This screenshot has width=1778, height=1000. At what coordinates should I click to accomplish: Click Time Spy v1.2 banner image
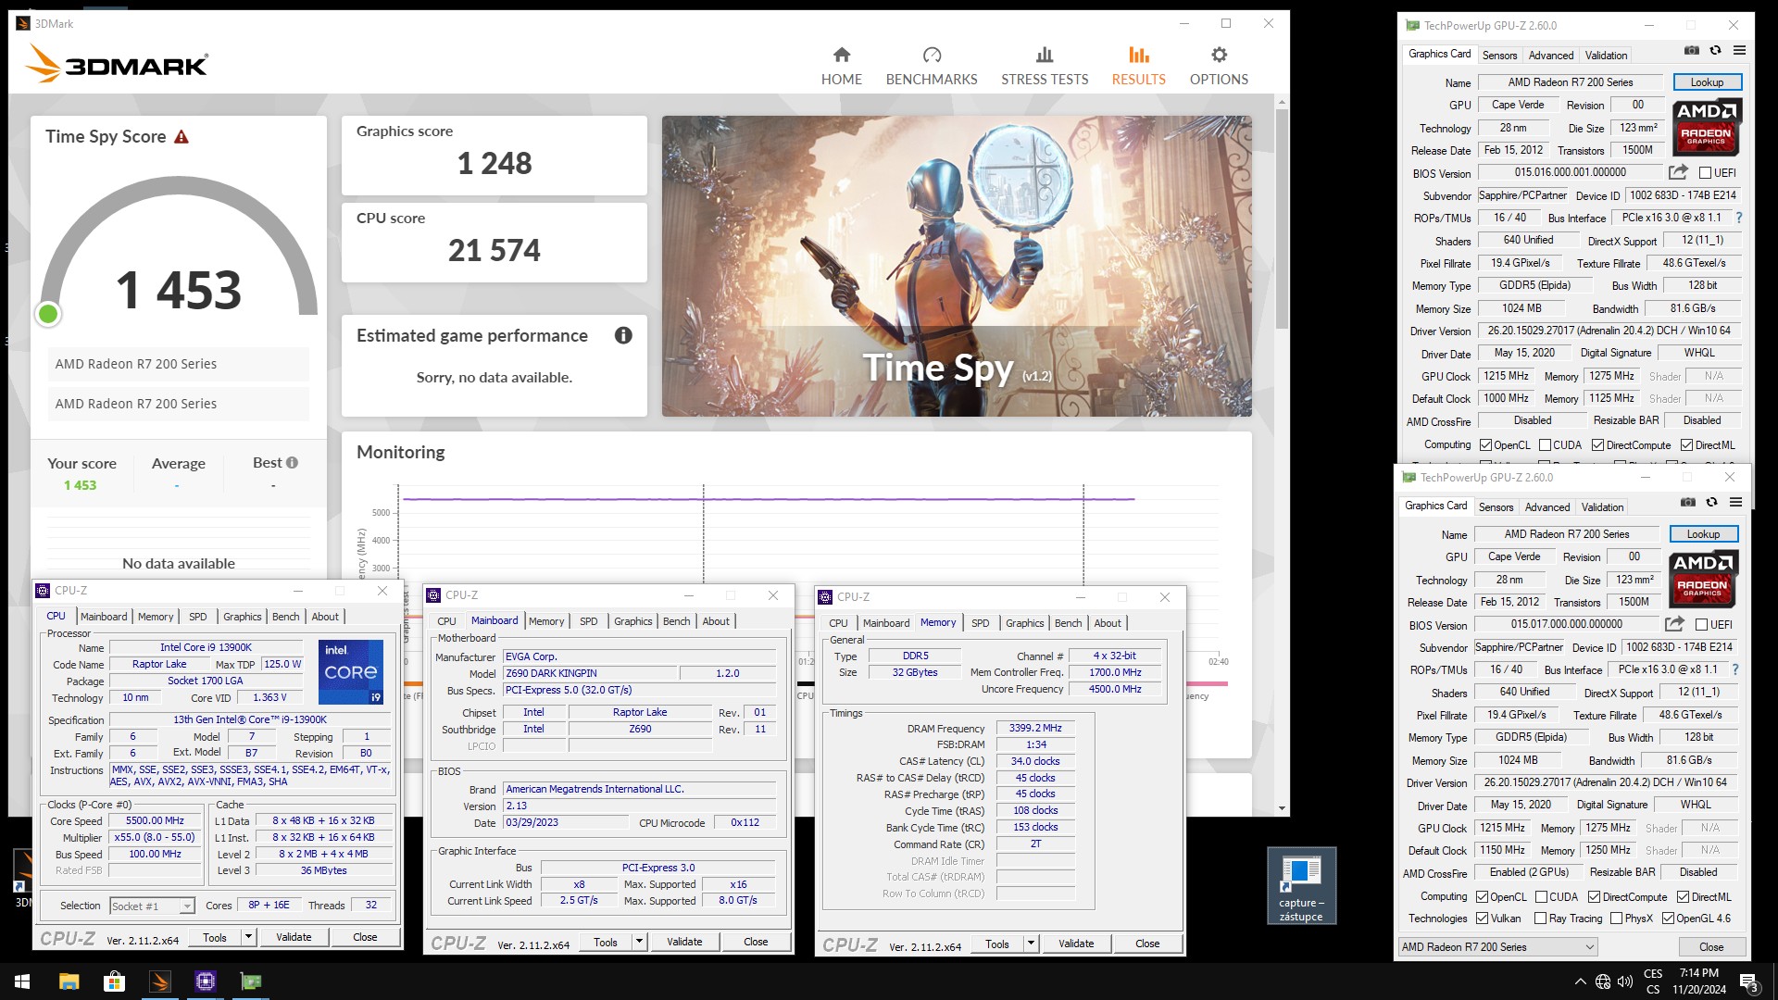pos(957,266)
